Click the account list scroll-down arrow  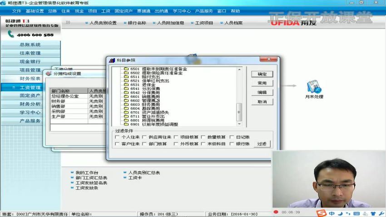tap(239, 124)
